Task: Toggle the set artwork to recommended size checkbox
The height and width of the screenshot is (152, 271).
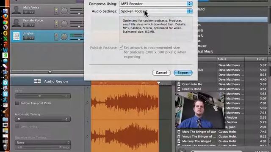Action: click(121, 48)
